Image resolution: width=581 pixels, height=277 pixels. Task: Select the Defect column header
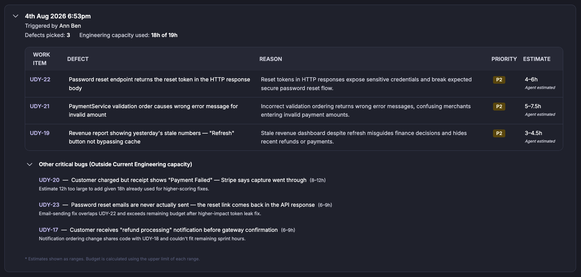(78, 59)
